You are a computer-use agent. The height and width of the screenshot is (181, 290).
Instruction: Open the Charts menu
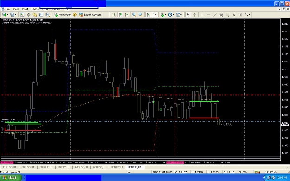[x=35, y=9]
